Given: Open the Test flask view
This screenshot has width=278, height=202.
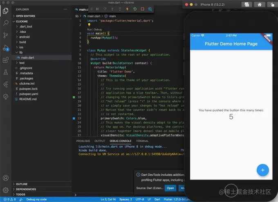Looking at the screenshot, I should coord(5,72).
